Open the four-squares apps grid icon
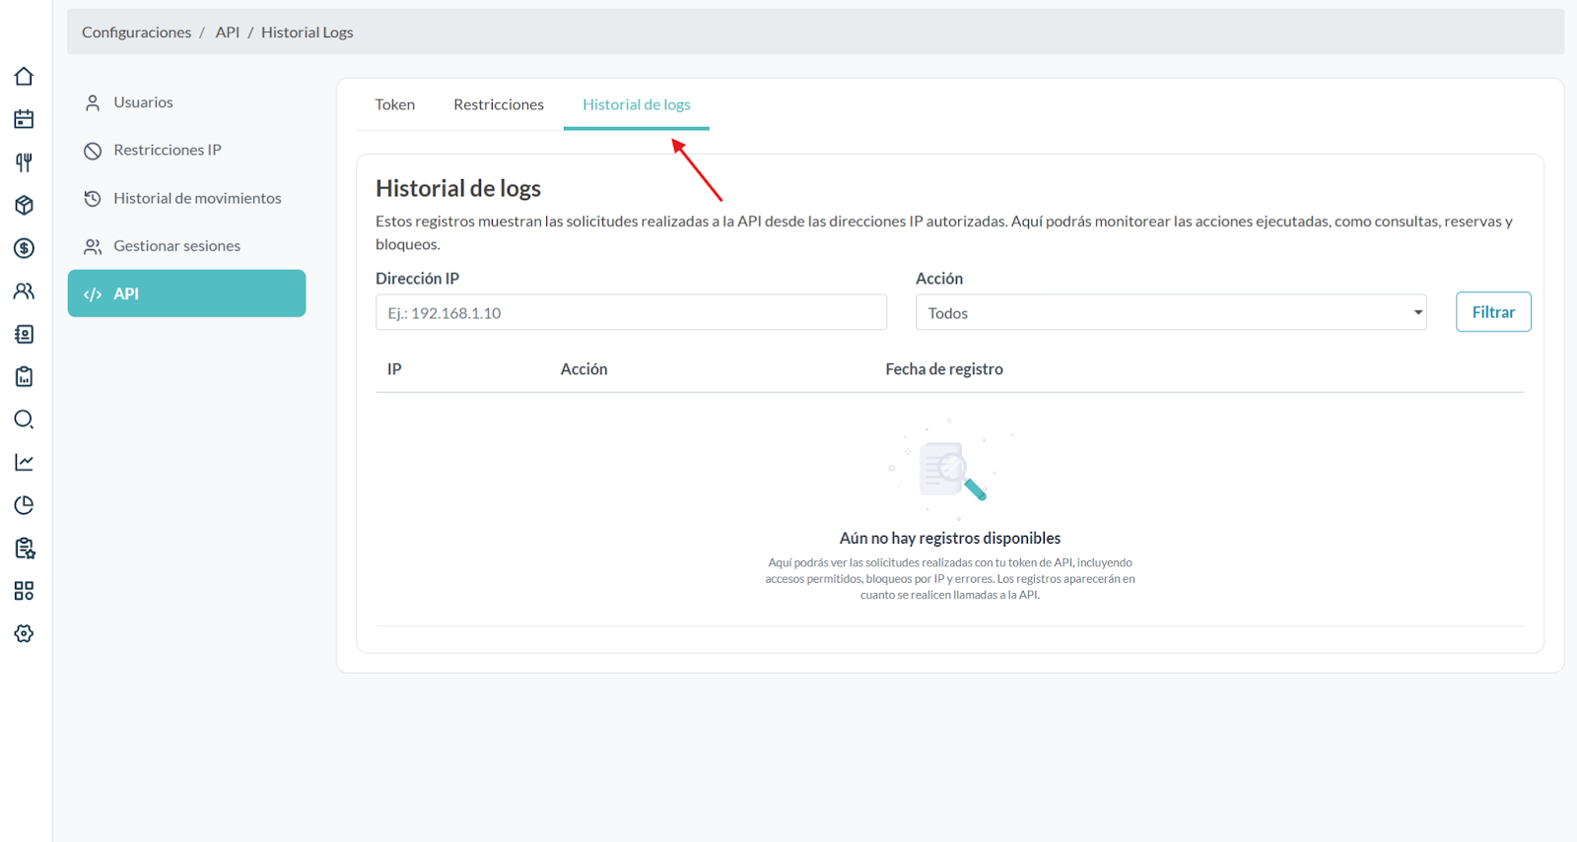Image resolution: width=1577 pixels, height=842 pixels. (x=25, y=591)
